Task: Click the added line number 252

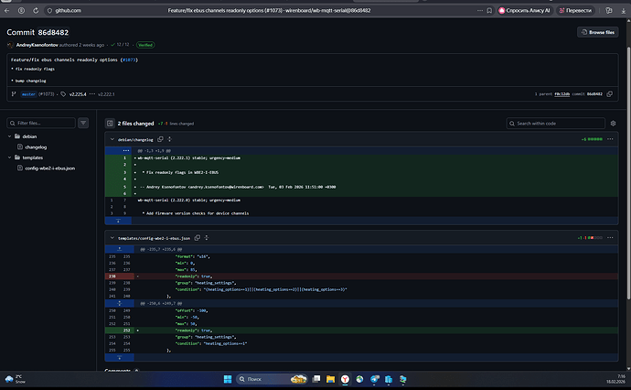Action: pyautogui.click(x=127, y=330)
